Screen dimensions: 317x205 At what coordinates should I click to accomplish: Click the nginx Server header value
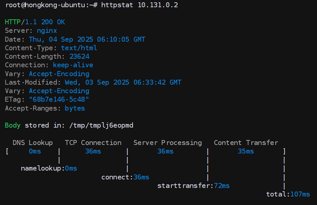click(x=47, y=31)
